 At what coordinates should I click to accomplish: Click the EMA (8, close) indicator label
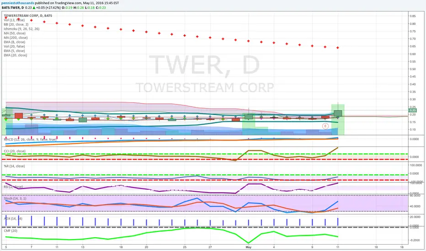pyautogui.click(x=15, y=42)
